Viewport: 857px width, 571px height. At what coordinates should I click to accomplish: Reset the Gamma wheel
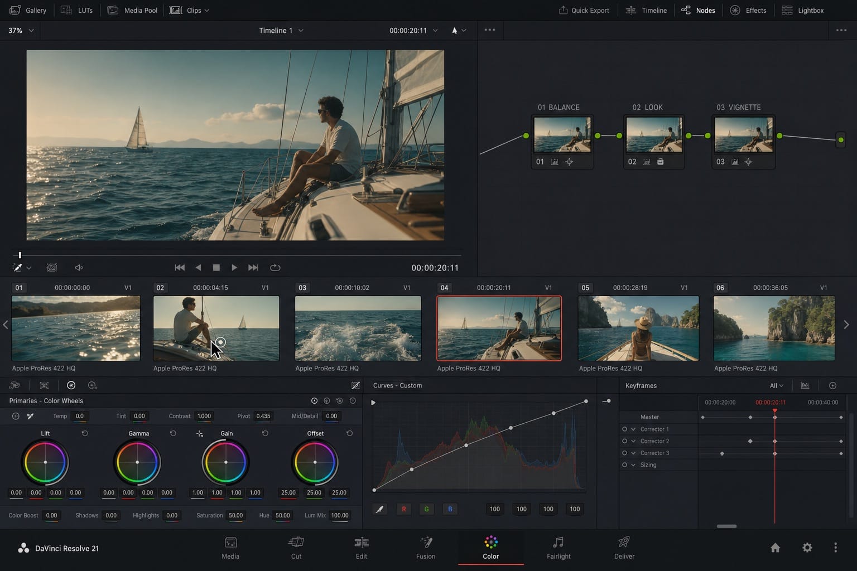tap(173, 433)
